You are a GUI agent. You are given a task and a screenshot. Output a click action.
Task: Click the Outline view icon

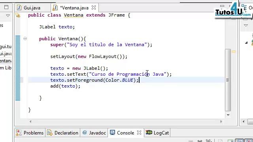click(x=244, y=7)
